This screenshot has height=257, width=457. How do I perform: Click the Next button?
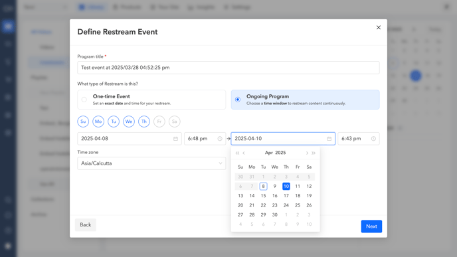click(x=371, y=226)
